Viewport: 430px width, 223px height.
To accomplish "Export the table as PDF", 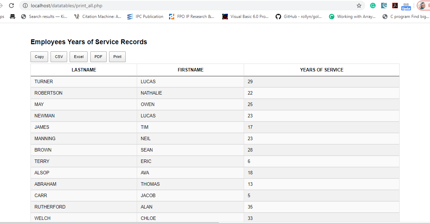I will tap(98, 57).
